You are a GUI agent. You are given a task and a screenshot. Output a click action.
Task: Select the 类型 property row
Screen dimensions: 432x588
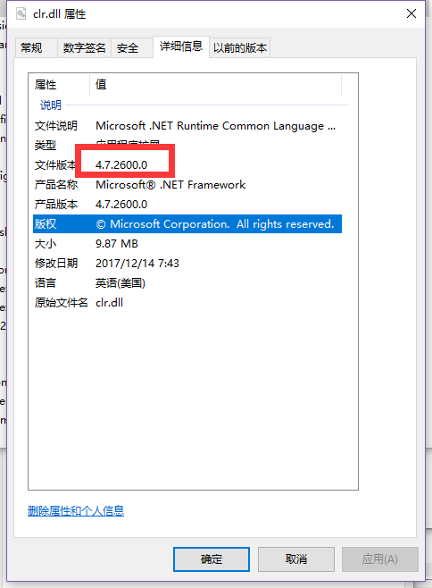click(187, 145)
